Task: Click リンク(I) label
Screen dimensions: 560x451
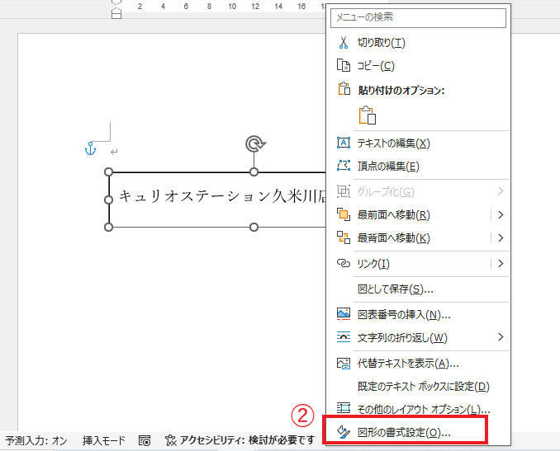Action: 373,264
